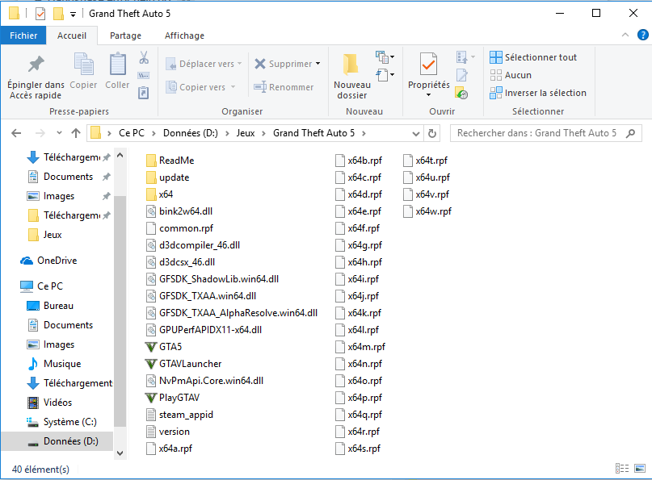Select the x64m.rpf file

360,347
